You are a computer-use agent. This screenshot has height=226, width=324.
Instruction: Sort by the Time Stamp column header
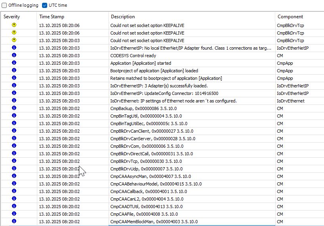52,17
